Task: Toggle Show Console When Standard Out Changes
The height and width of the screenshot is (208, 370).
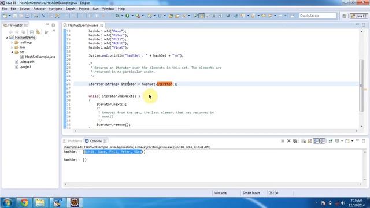Action: pyautogui.click(x=316, y=141)
